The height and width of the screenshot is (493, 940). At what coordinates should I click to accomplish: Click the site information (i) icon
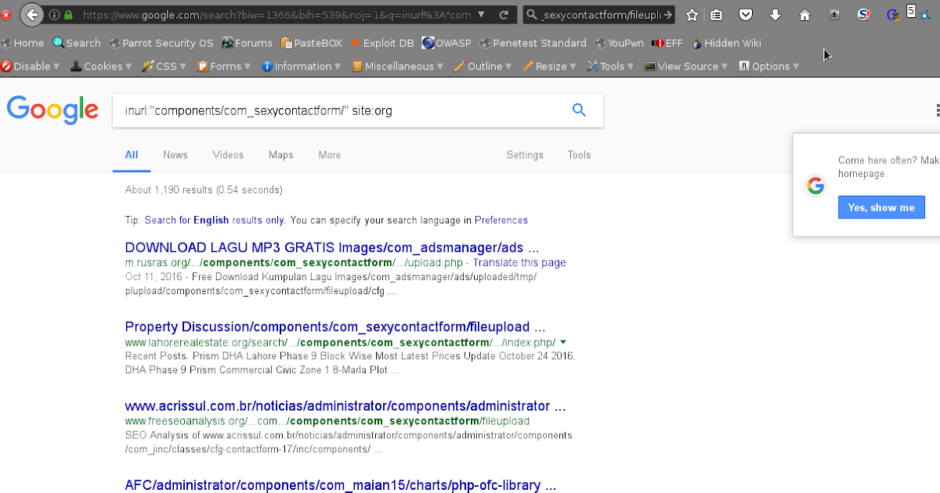click(54, 15)
